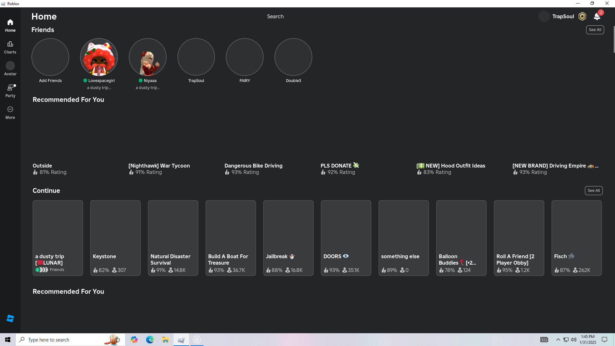Open the DOORS game card
This screenshot has height=346, width=615.
coord(346,238)
